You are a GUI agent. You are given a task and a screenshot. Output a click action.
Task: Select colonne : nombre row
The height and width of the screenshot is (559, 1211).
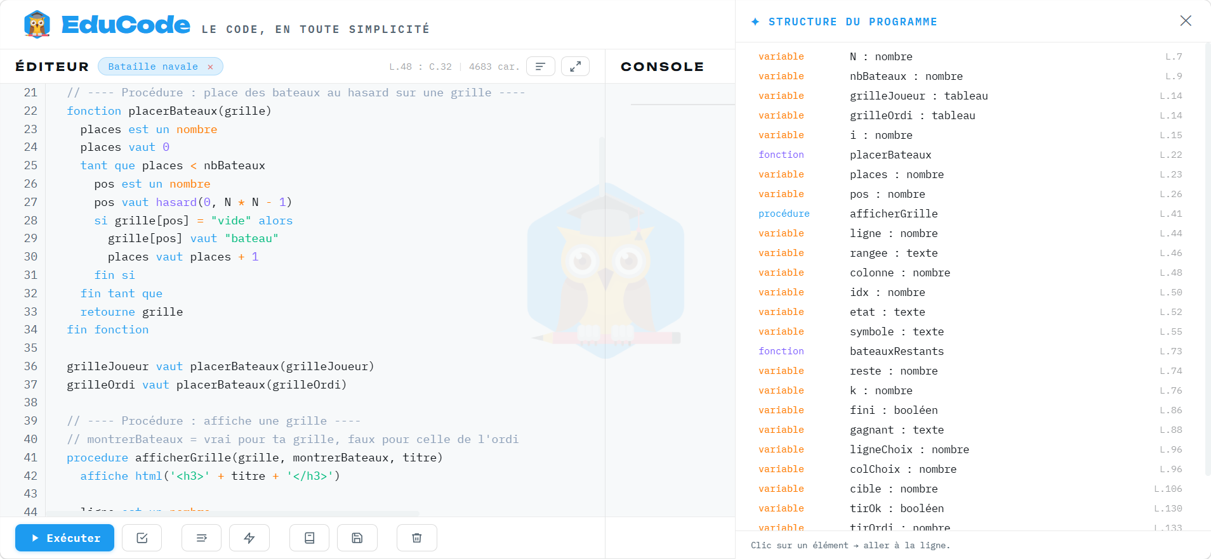click(970, 273)
